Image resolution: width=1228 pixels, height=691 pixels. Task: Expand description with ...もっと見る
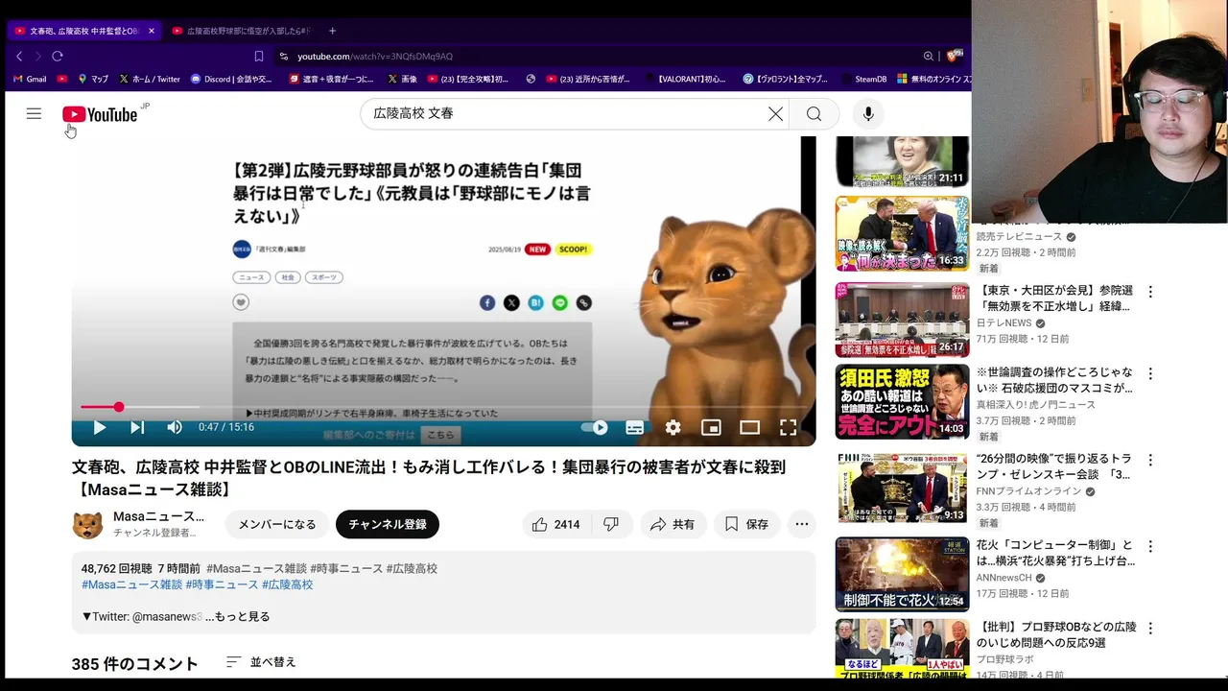tap(238, 616)
